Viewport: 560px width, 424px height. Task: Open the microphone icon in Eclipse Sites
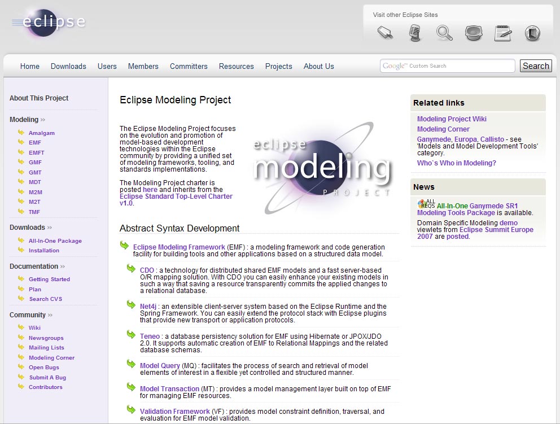point(415,33)
